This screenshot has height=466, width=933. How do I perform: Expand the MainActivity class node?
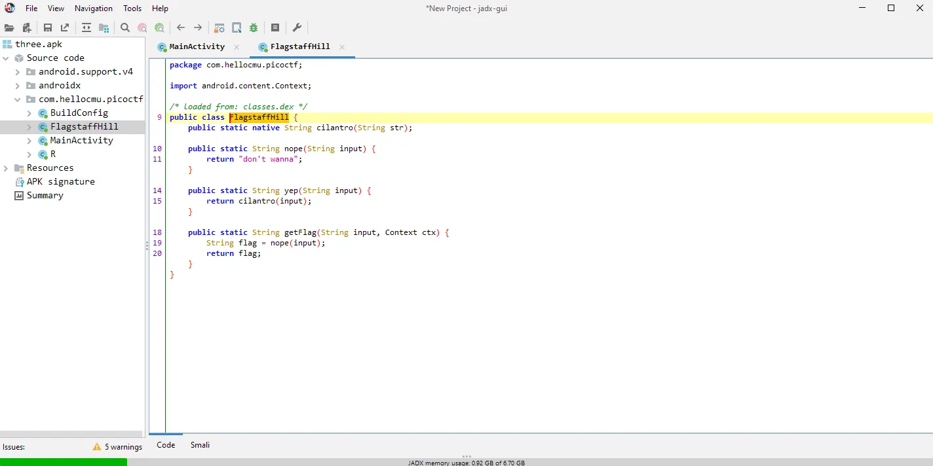point(29,141)
